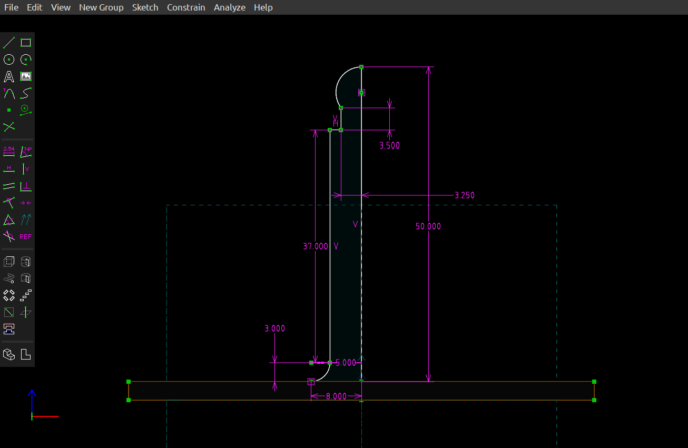Open the File menu

click(11, 7)
